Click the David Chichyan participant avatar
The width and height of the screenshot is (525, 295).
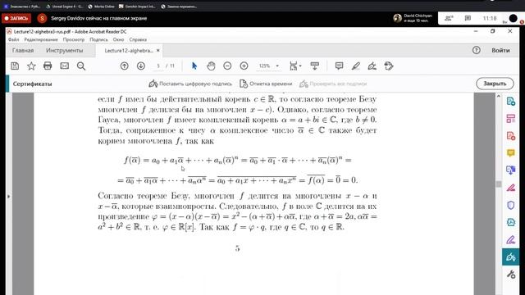click(x=397, y=18)
